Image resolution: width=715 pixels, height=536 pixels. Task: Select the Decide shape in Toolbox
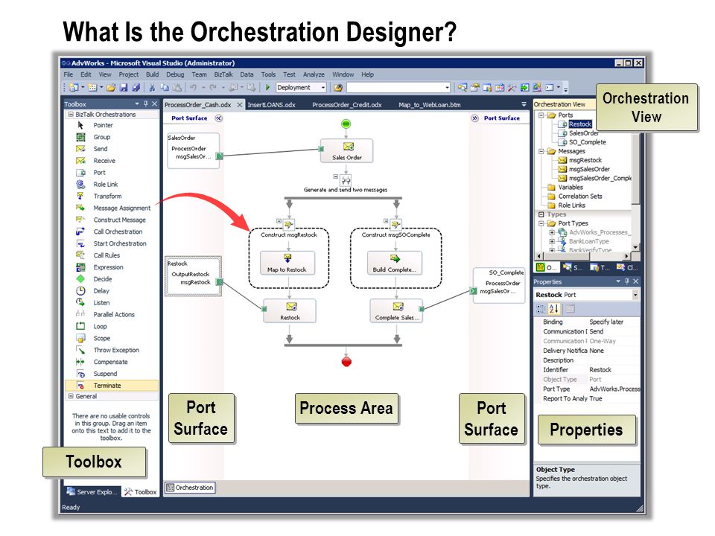(102, 279)
